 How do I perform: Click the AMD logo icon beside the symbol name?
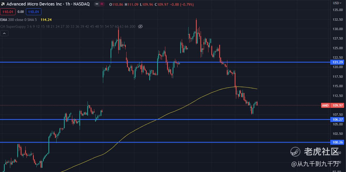click(3, 4)
